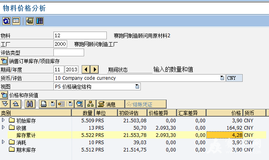The image size is (269, 160).
Task: Expand the 消耗 tree node
Action: click(3, 142)
